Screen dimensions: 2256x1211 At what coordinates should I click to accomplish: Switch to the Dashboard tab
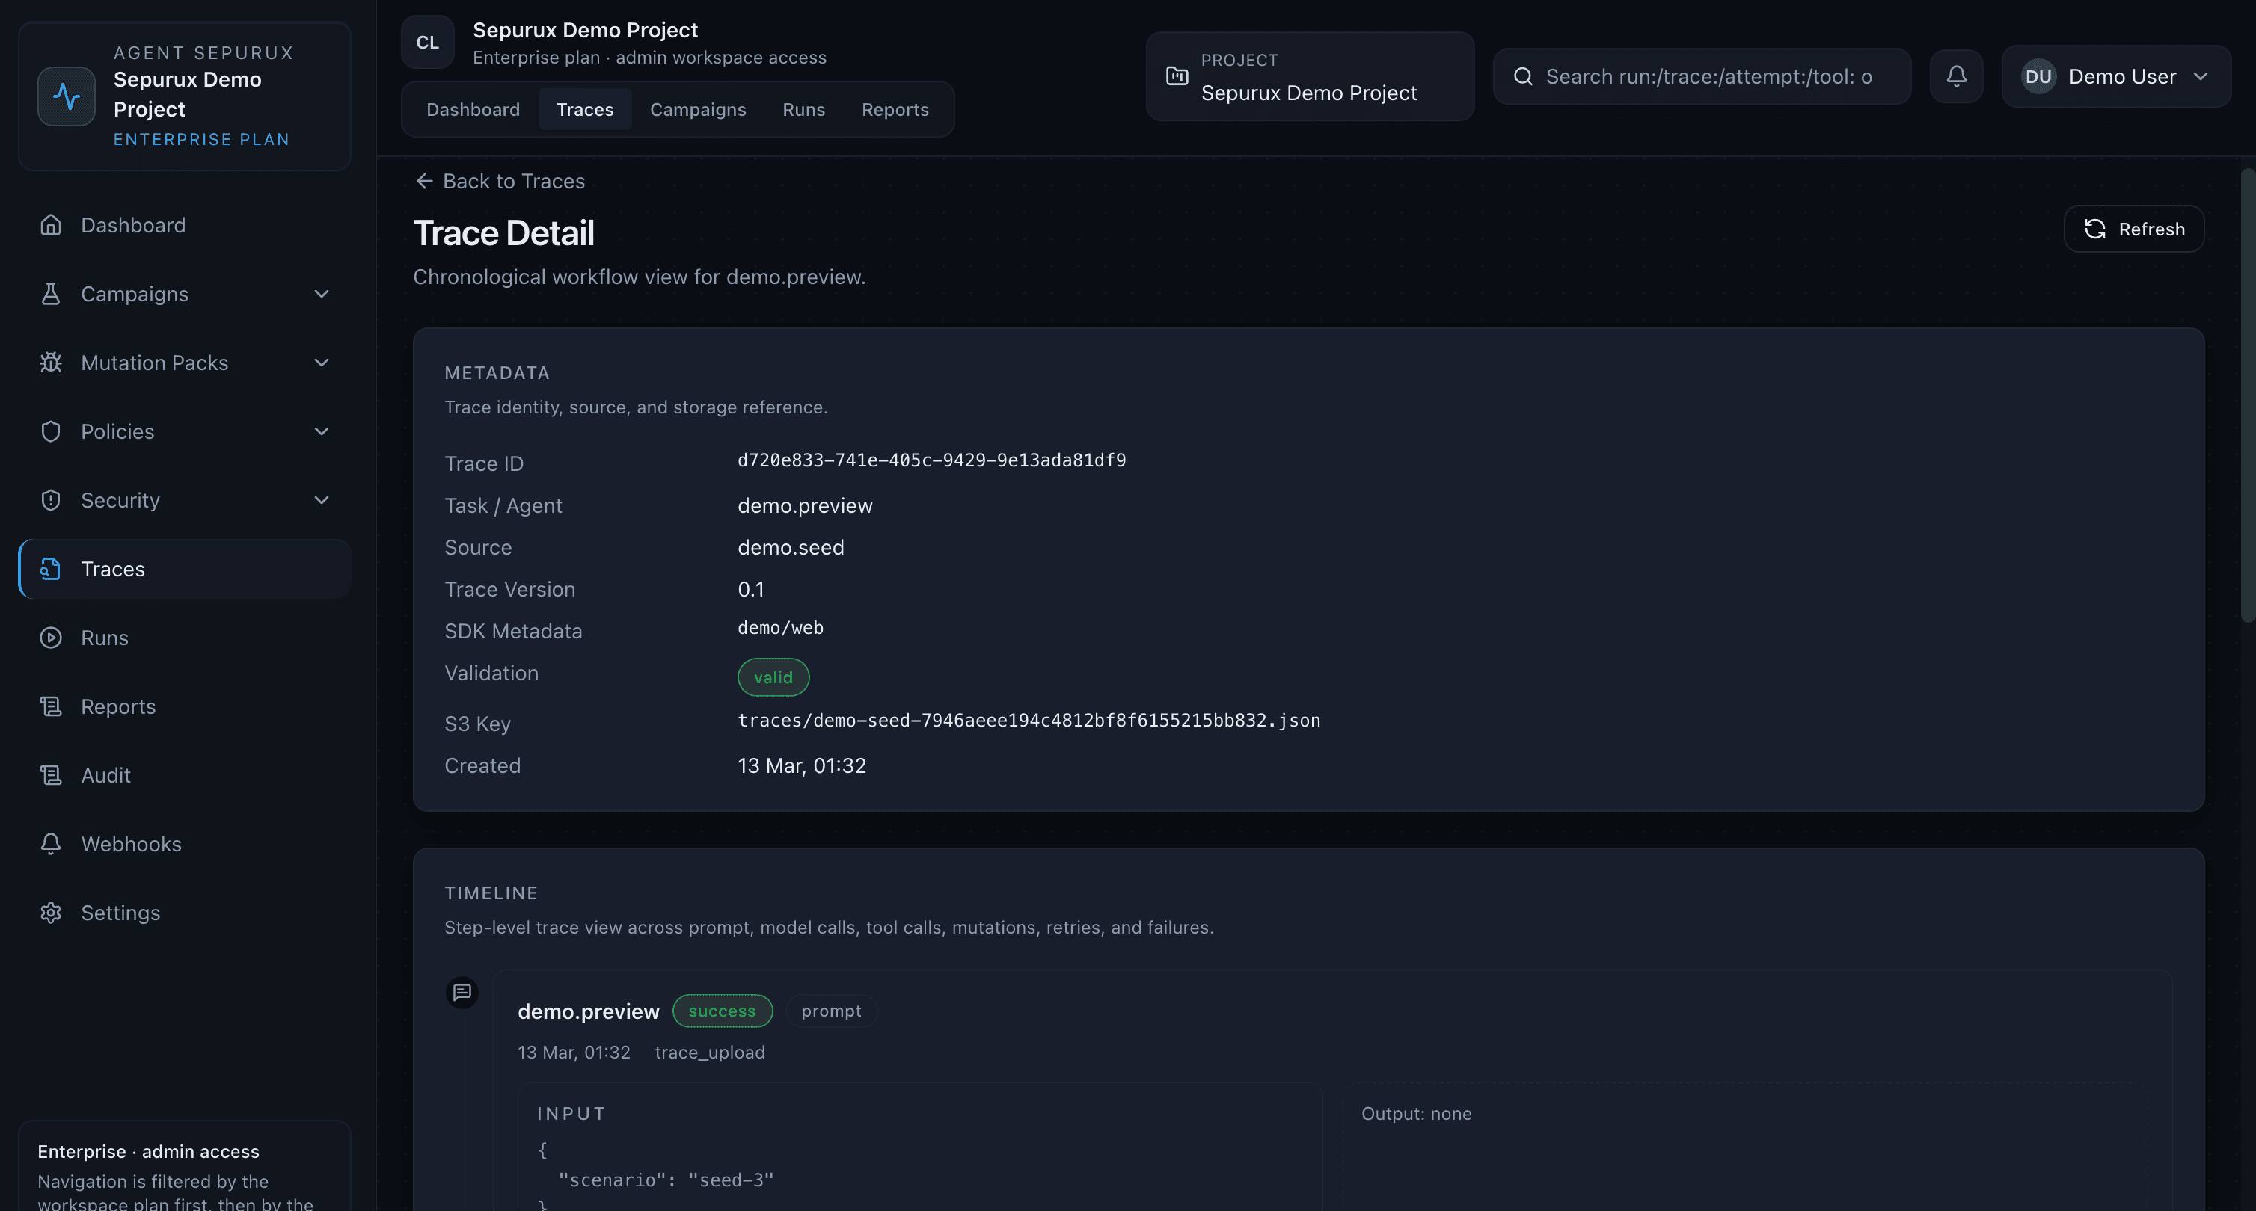473,109
